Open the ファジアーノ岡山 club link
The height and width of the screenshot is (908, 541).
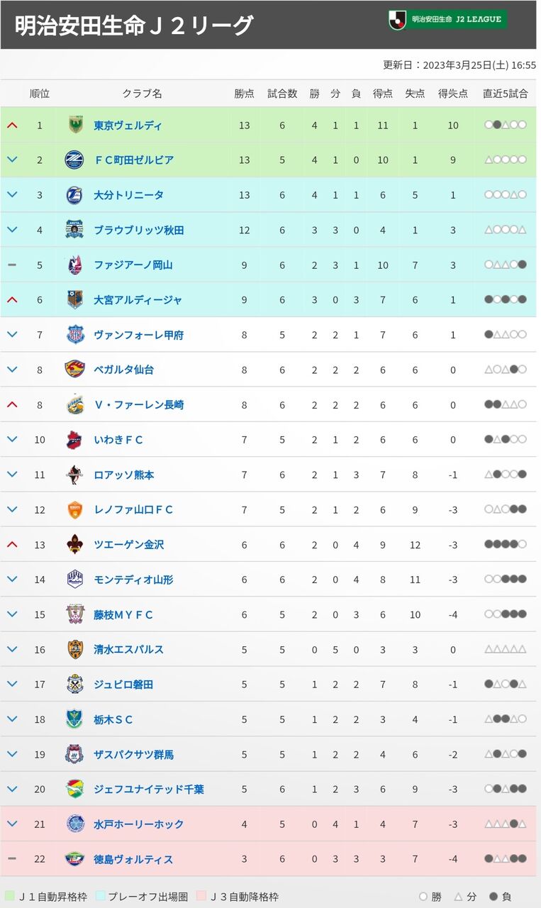133,265
